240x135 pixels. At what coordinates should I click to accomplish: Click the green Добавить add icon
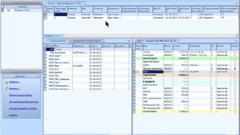[6, 82]
